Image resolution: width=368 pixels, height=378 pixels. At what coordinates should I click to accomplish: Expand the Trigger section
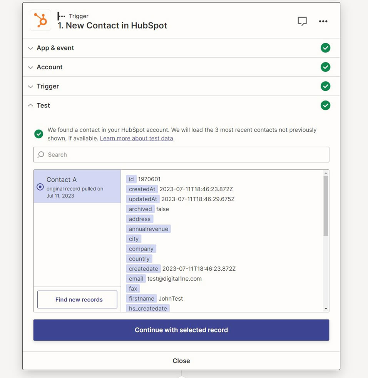click(x=30, y=86)
